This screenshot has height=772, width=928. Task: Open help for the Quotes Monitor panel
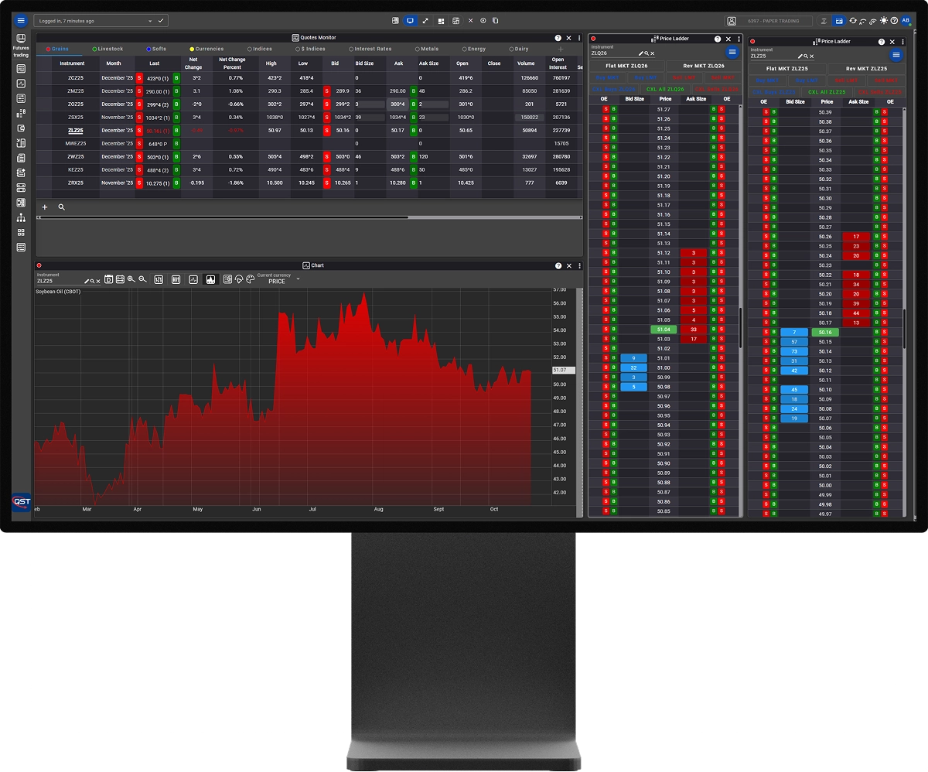click(558, 38)
